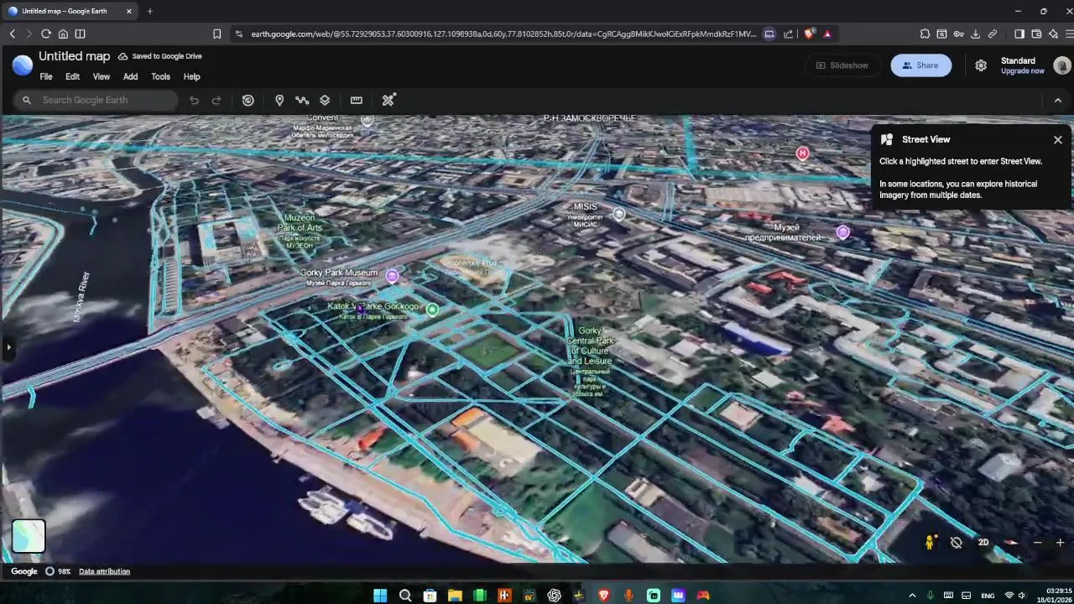Open the settings gear icon
The width and height of the screenshot is (1074, 604).
coord(981,65)
